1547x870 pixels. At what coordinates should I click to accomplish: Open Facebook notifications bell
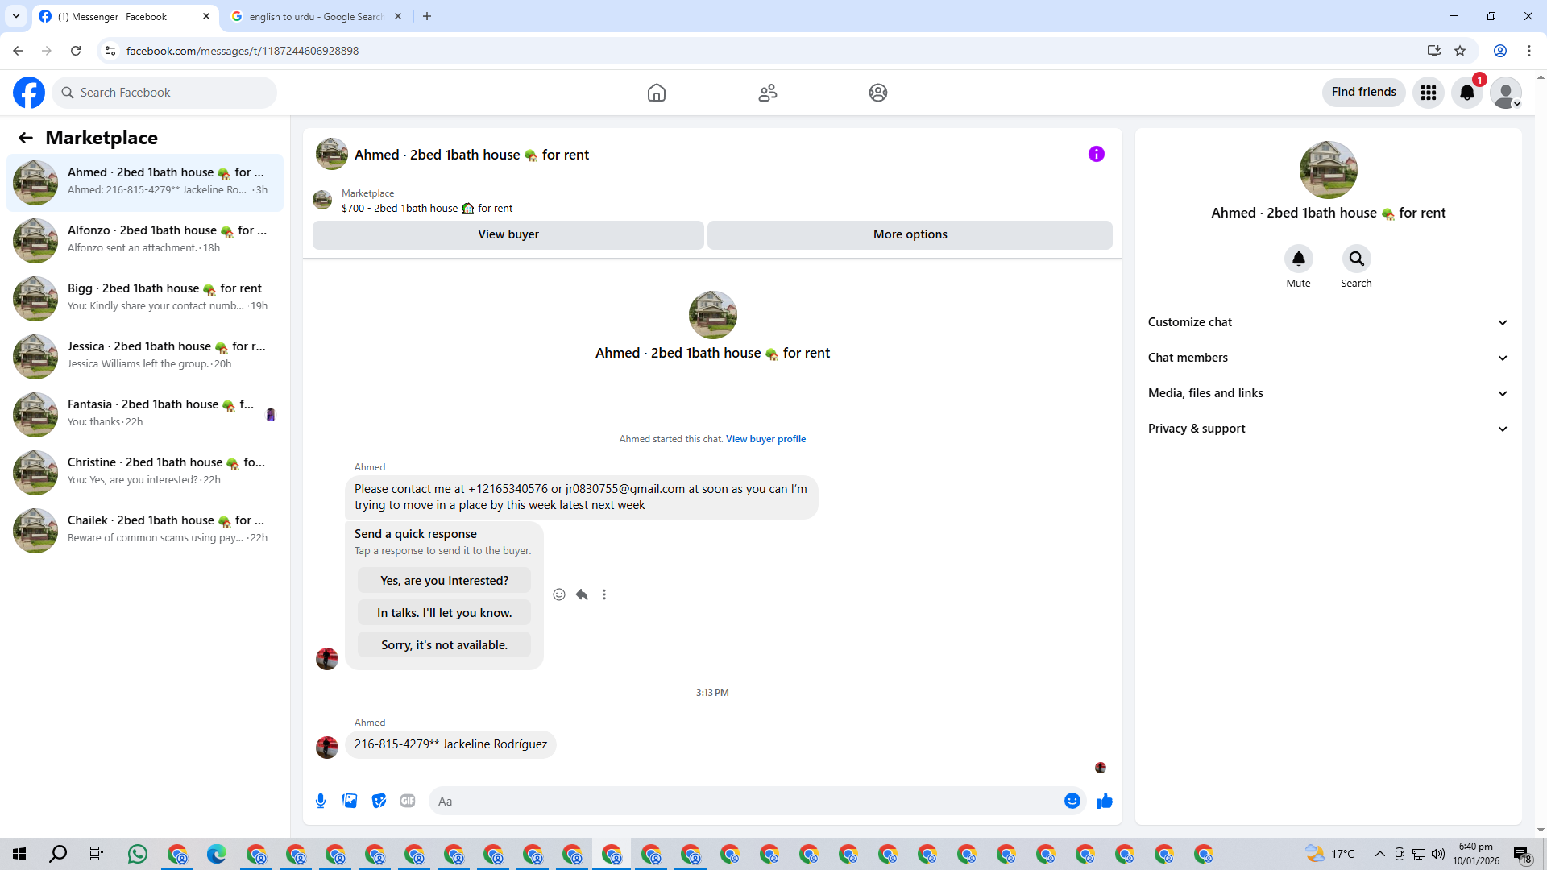[1466, 93]
